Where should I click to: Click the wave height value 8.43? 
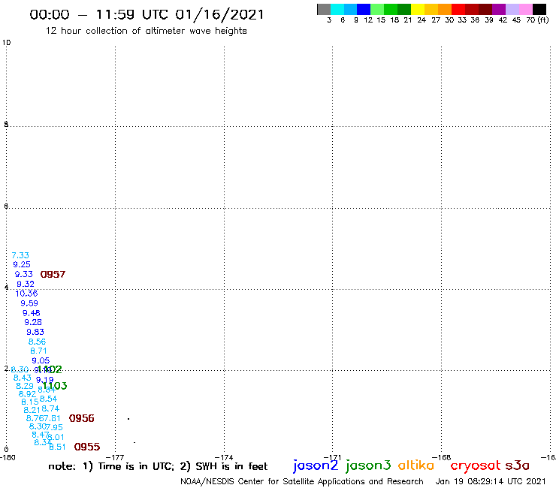click(23, 378)
